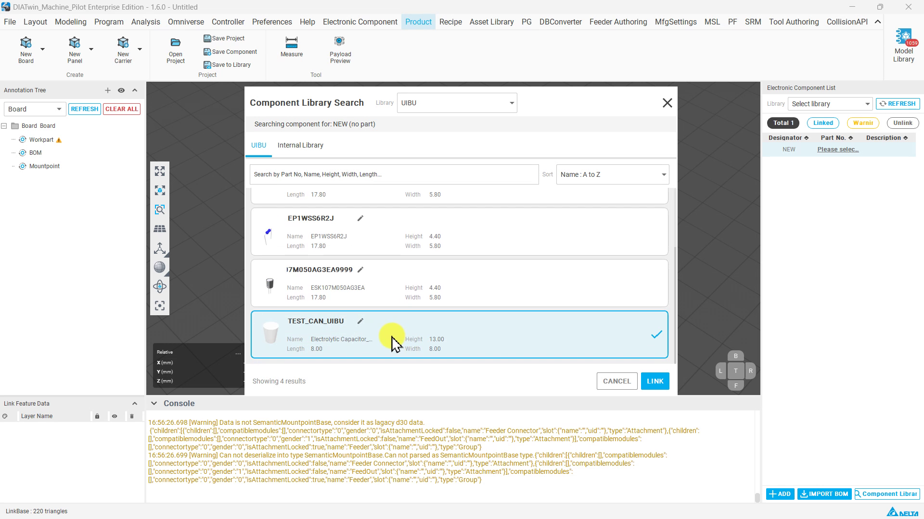The width and height of the screenshot is (924, 519).
Task: Click the component list vertical scrollbar
Action: pos(675,305)
